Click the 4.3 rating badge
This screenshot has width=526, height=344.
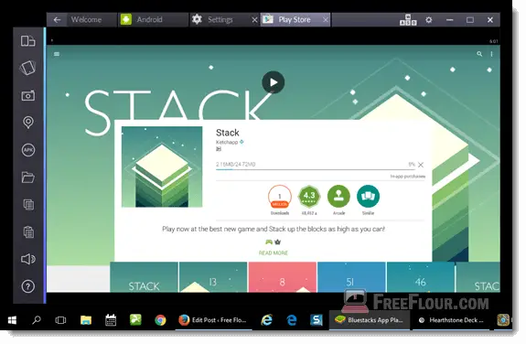309,199
